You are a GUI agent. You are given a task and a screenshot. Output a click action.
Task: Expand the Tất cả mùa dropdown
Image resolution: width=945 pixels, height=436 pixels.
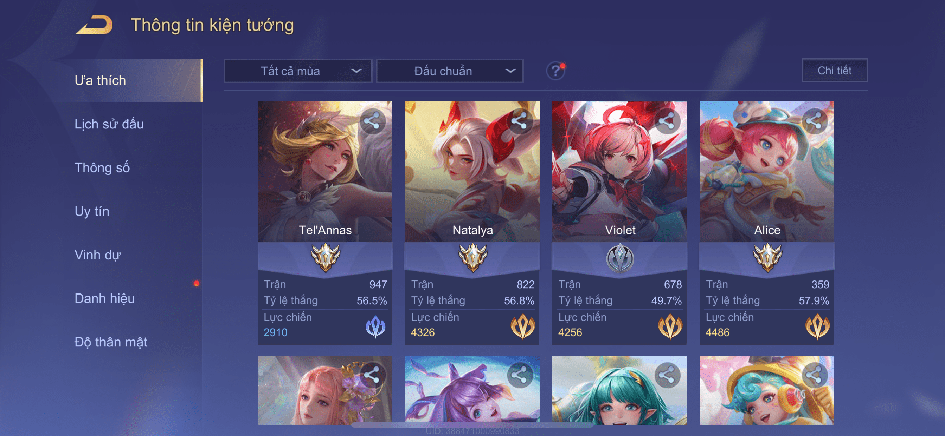pos(298,71)
